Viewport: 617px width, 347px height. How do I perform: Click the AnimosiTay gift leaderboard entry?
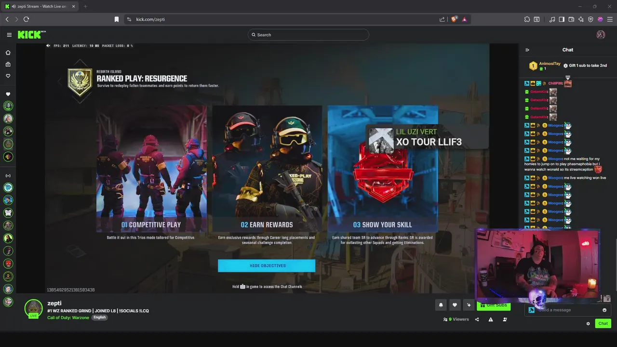(545, 66)
